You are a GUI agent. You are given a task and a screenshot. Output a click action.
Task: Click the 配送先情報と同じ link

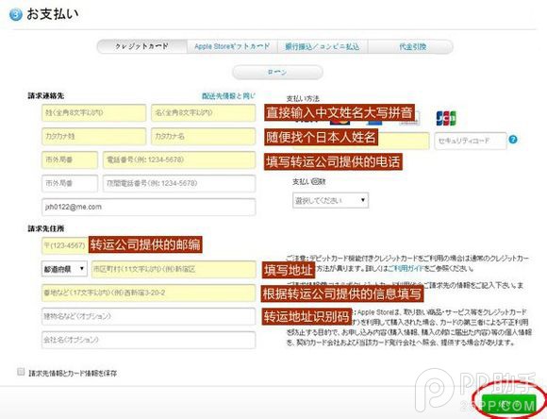[x=228, y=95]
